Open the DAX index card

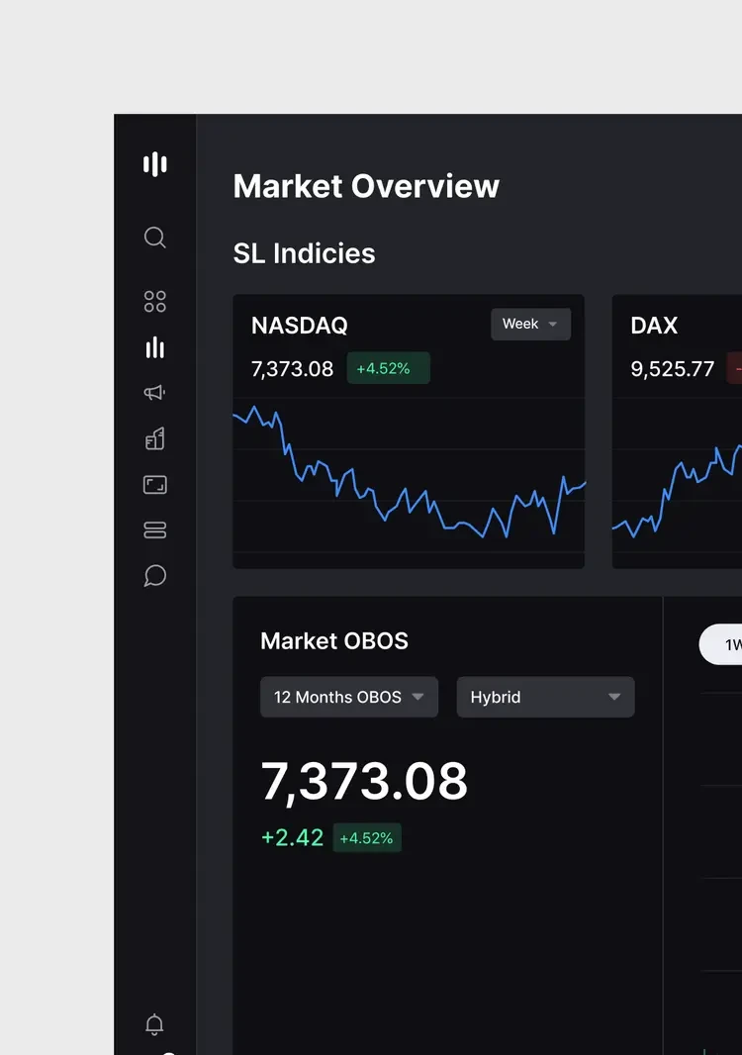(677, 432)
